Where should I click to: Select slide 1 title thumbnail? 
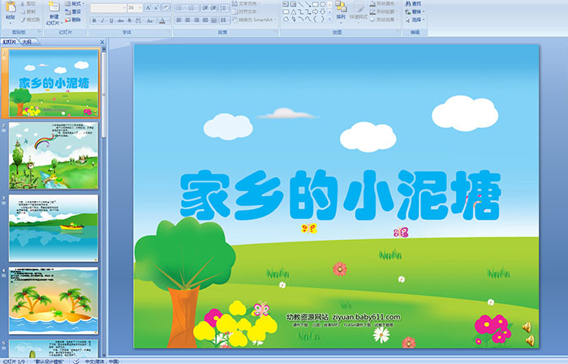click(x=54, y=84)
